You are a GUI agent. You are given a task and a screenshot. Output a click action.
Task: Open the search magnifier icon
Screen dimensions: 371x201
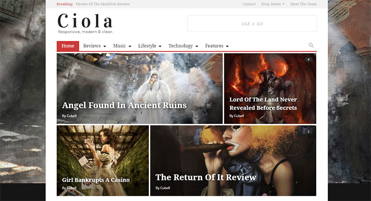(x=311, y=45)
